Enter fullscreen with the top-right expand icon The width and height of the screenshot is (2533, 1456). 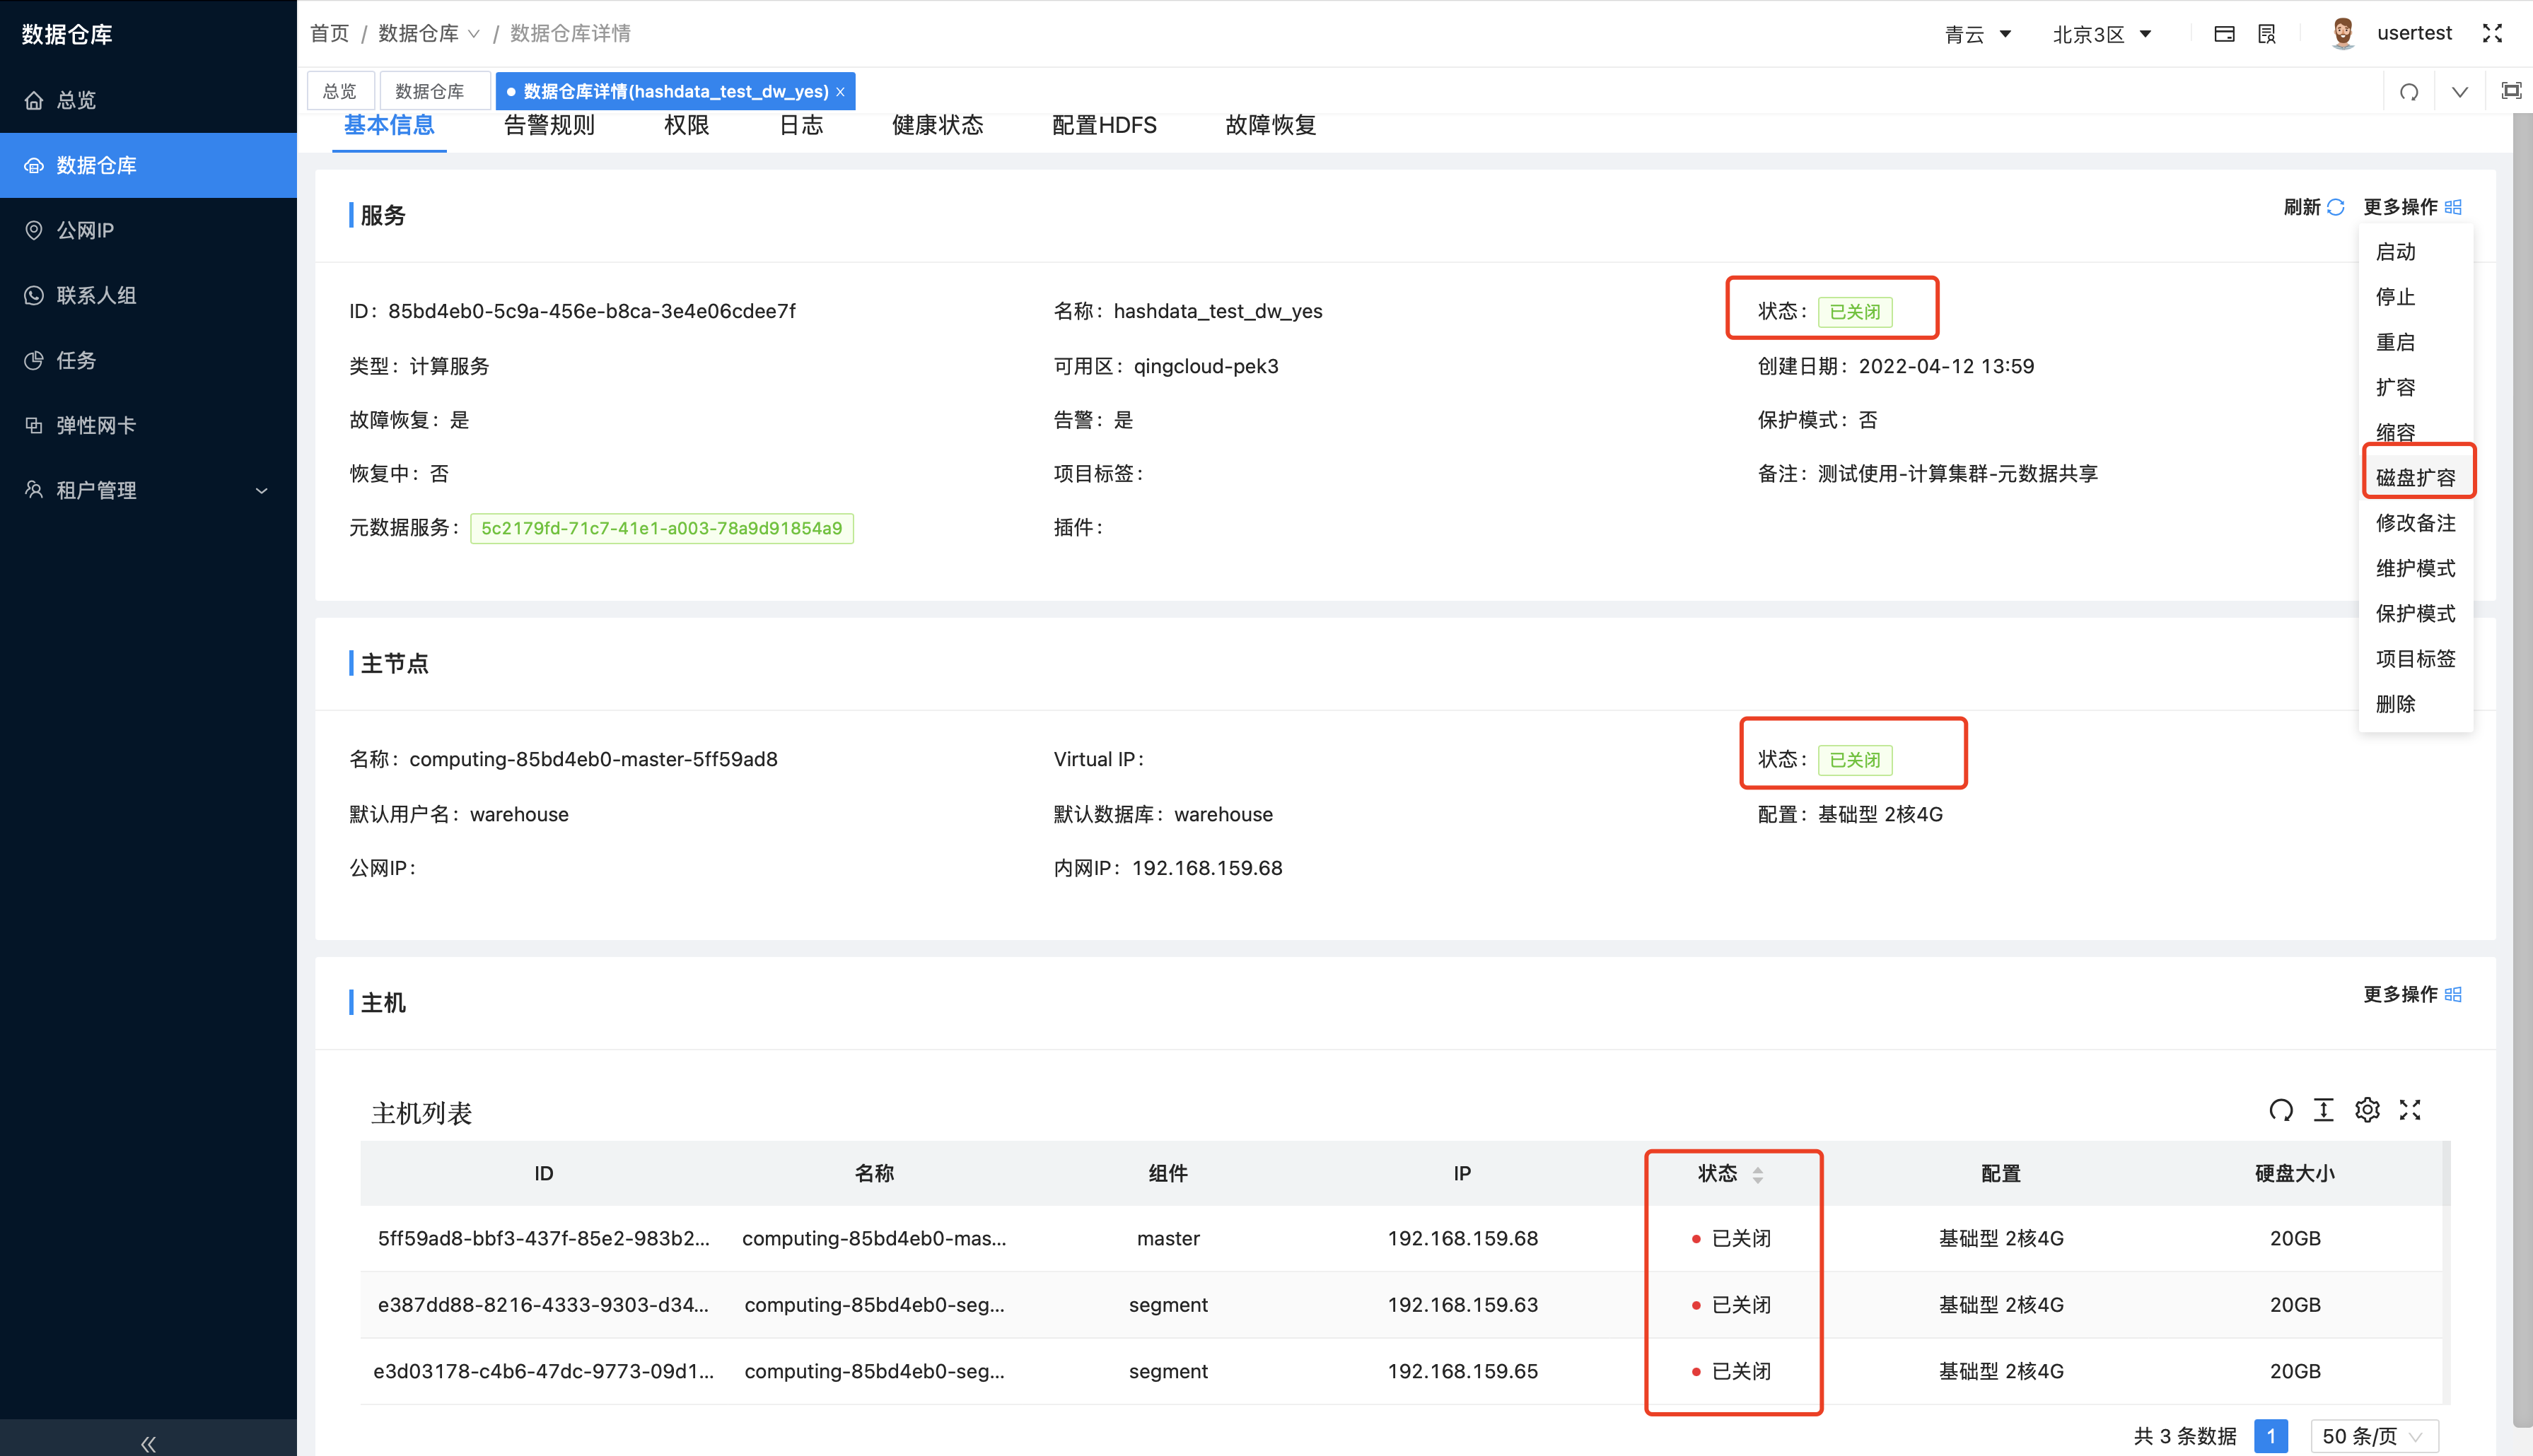coord(2492,33)
